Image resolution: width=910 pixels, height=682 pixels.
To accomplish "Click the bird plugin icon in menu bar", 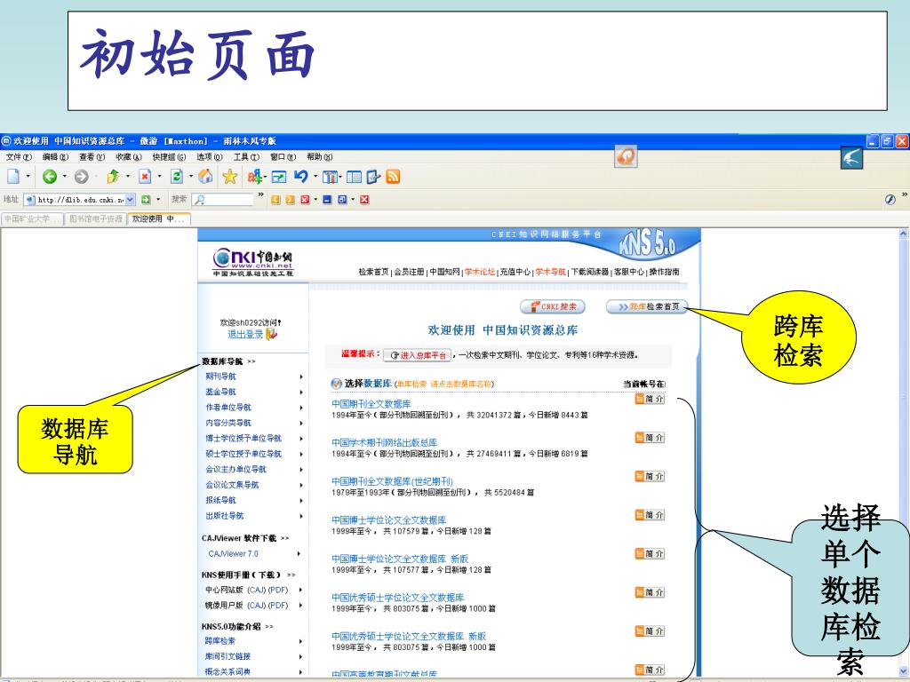I will pyautogui.click(x=851, y=158).
